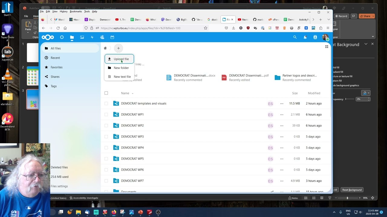Open recommended DEMOCRAT Dissemination pdf file
This screenshot has width=387, height=217.
click(x=245, y=78)
